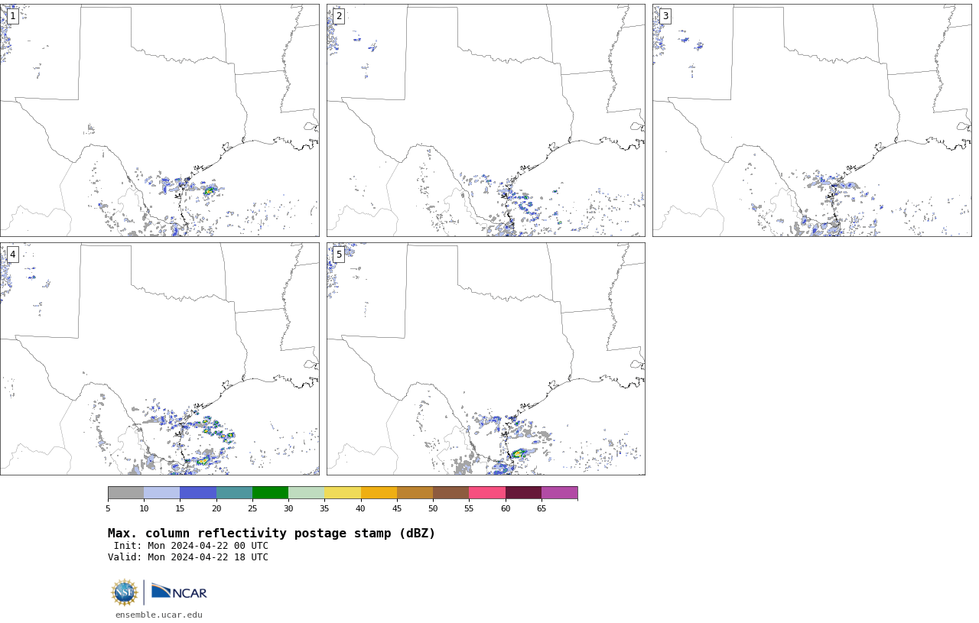Click the 'Valid: Mon 2024-04-22 18 UTC' text
The height and width of the screenshot is (623, 979).
(188, 557)
